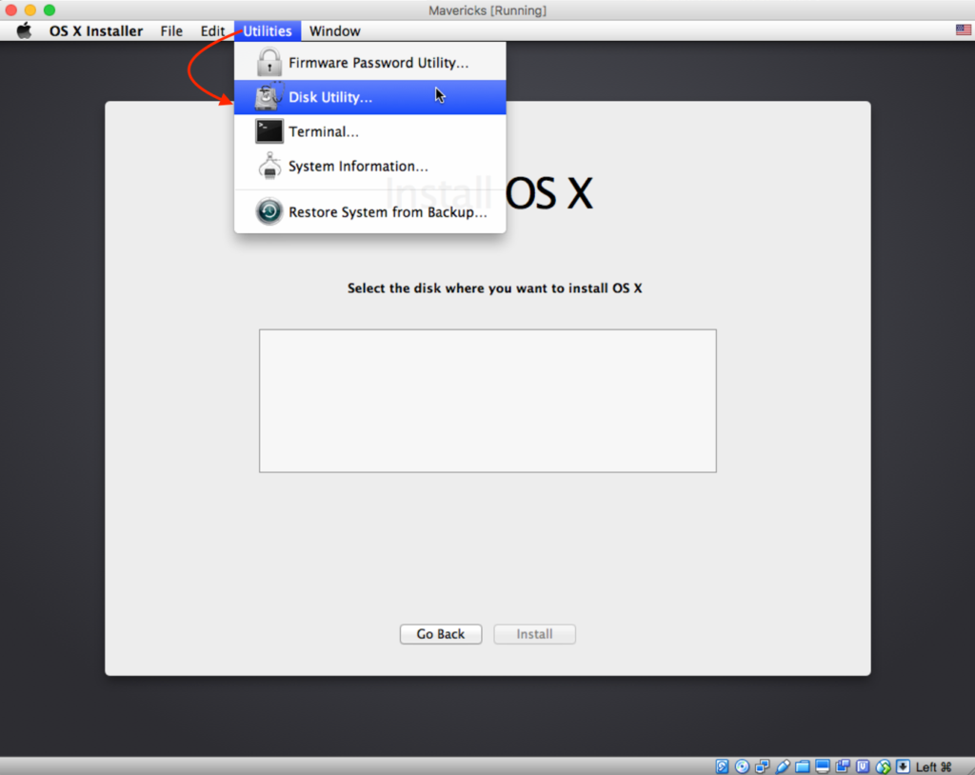Open the Window menu
This screenshot has height=775, width=975.
334,30
